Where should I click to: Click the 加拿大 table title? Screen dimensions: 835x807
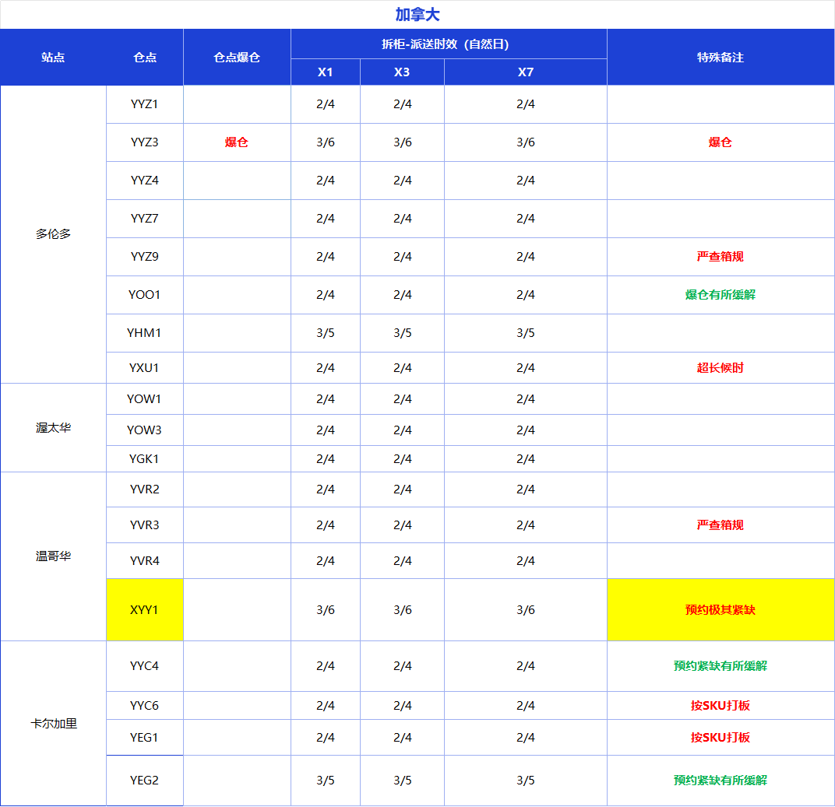click(x=417, y=15)
